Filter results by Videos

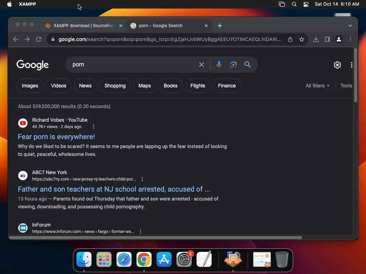tap(59, 86)
